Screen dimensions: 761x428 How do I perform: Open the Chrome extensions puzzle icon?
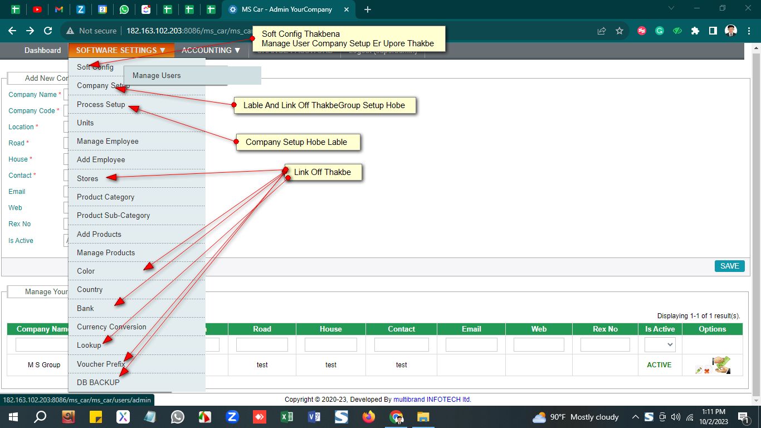tap(695, 31)
